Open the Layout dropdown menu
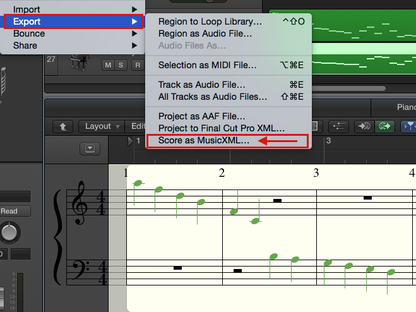The width and height of the screenshot is (416, 312). click(102, 126)
